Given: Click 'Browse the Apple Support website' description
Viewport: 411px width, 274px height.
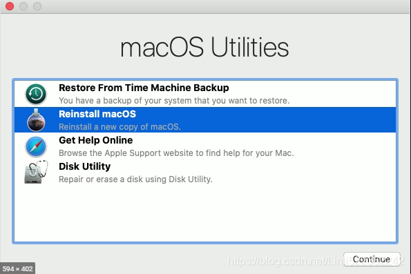Looking at the screenshot, I should [176, 153].
